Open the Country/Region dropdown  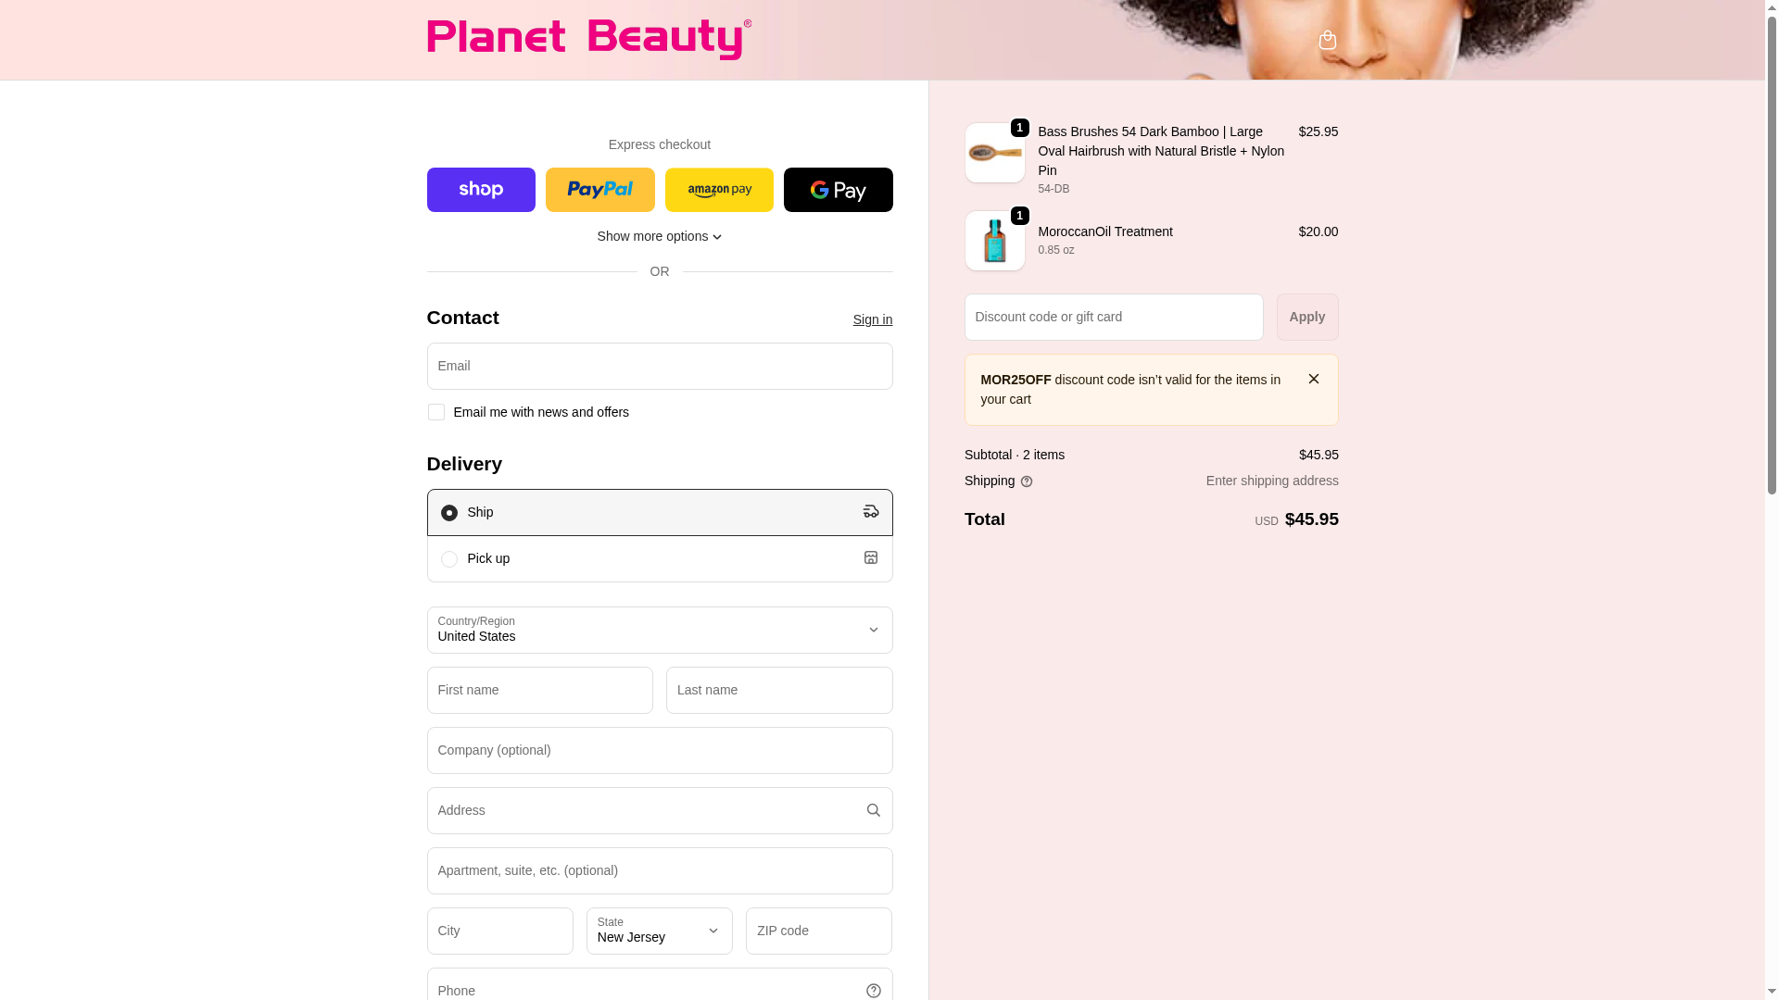659,630
